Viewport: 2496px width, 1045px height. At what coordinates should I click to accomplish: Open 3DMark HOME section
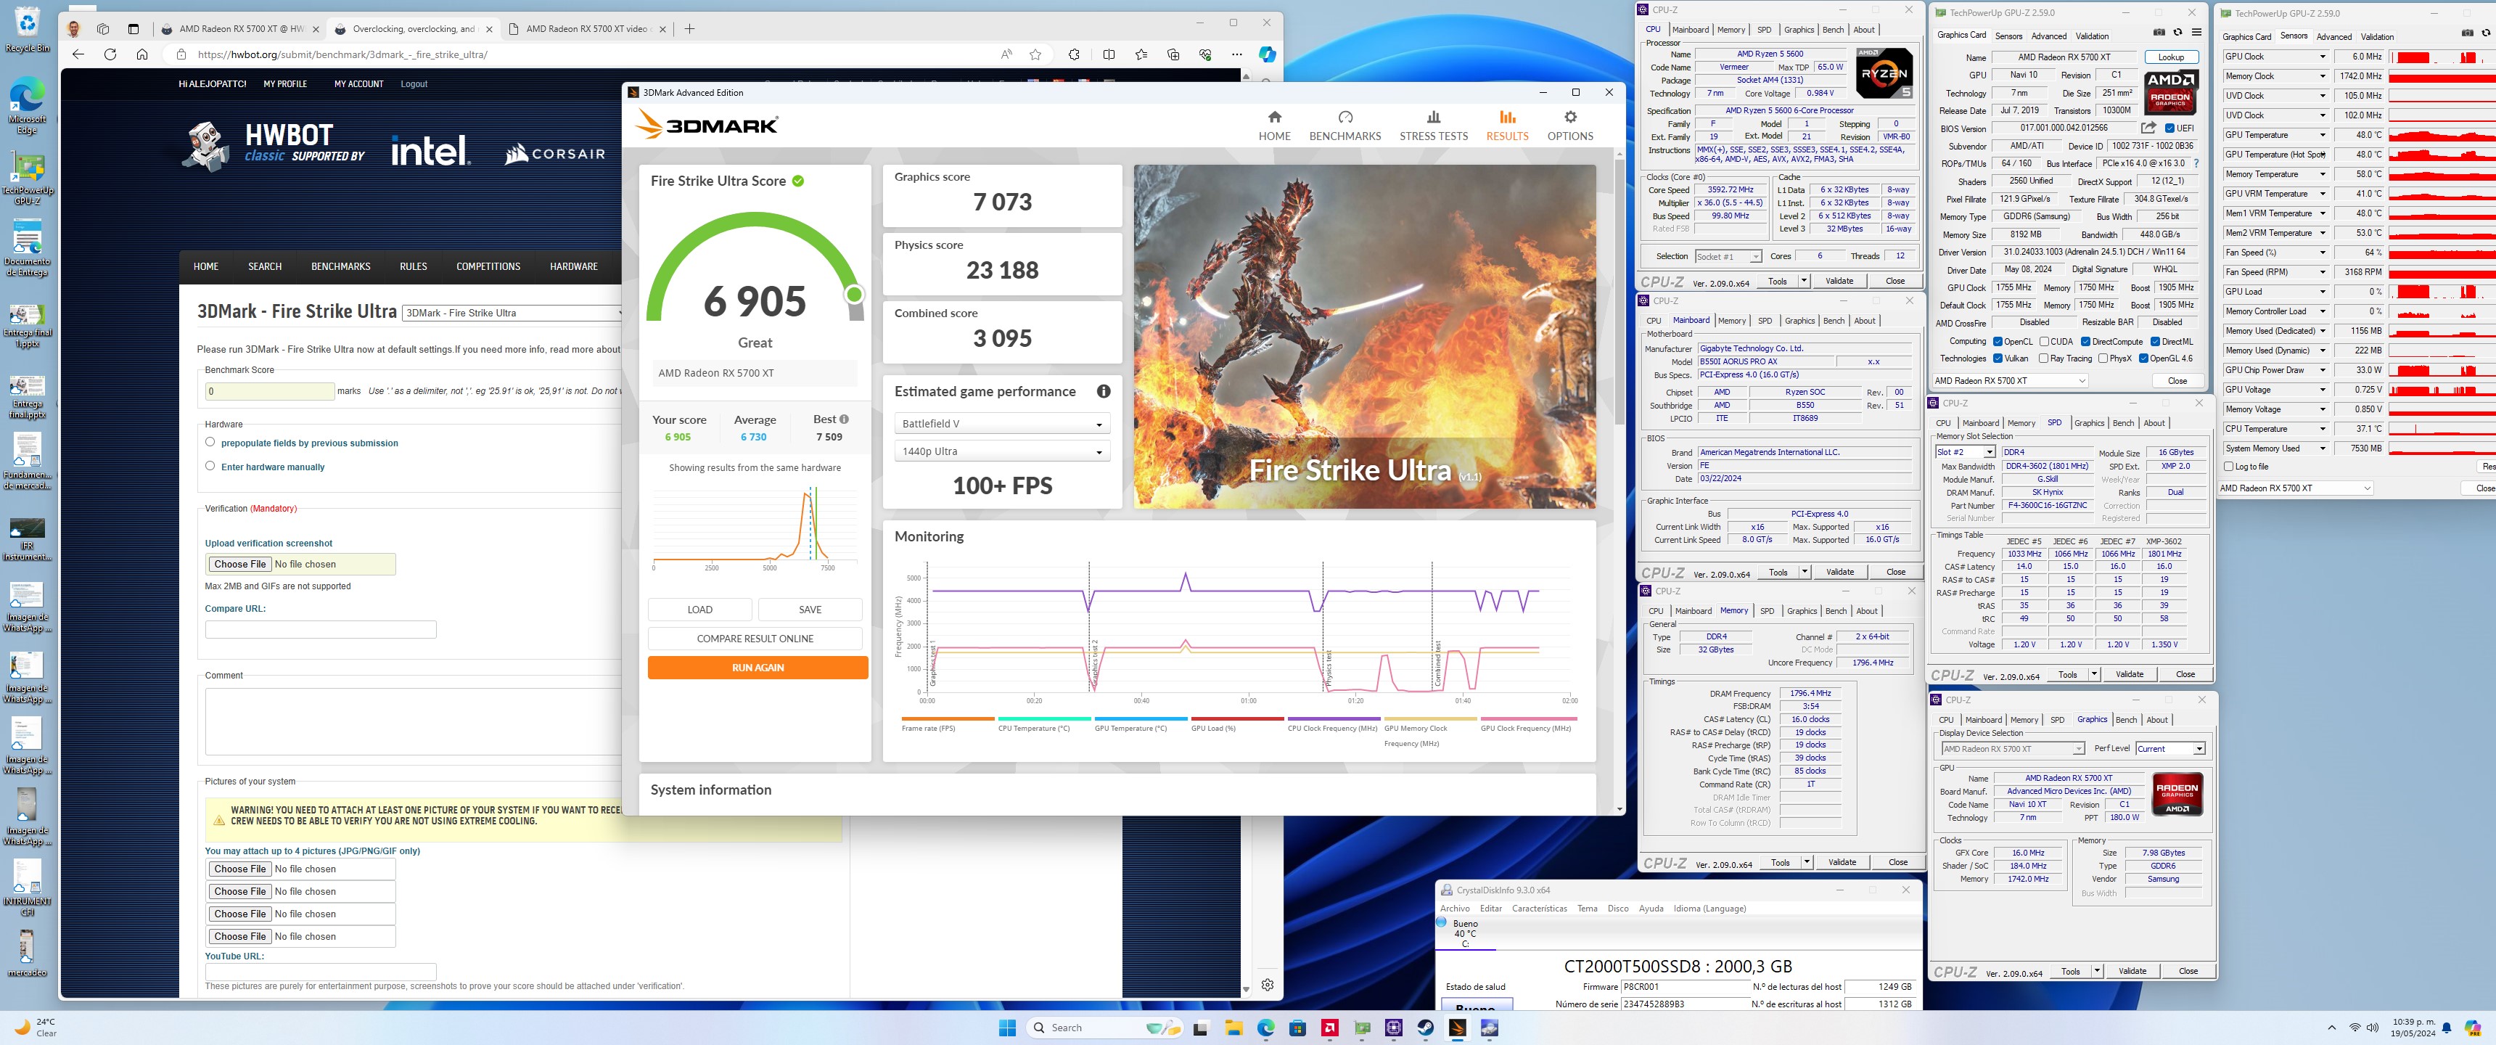point(1274,126)
